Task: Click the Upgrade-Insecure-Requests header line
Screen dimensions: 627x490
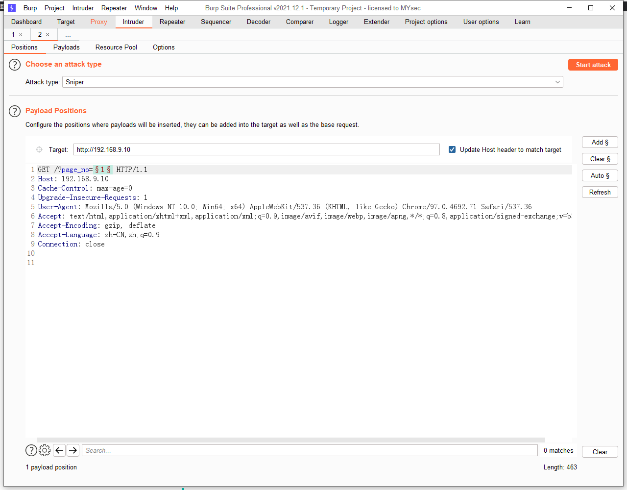Action: tap(93, 197)
